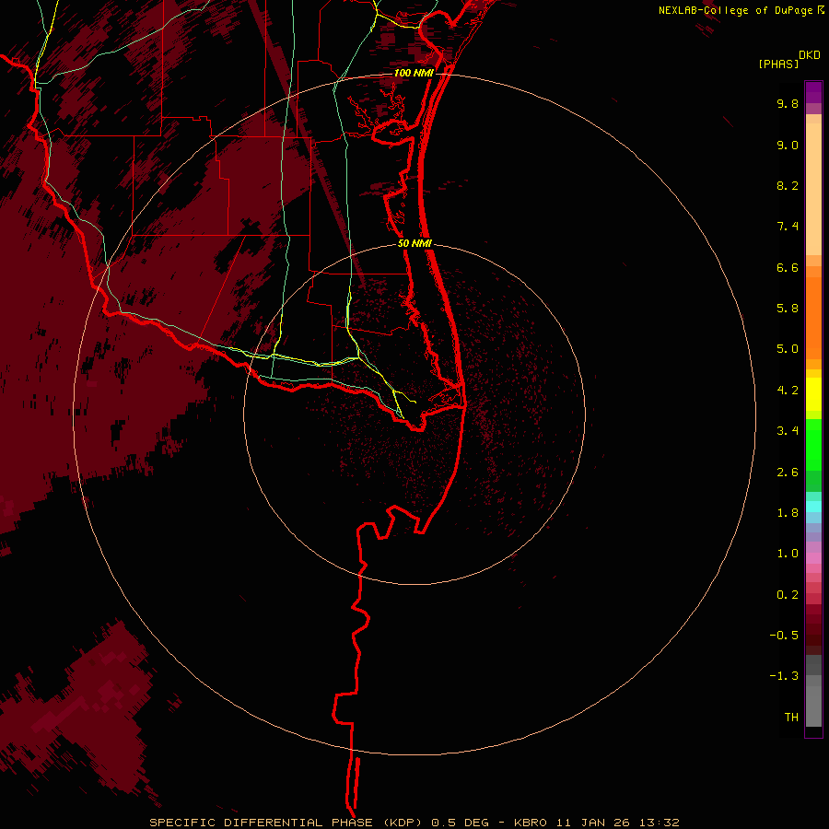Click the 2.6 scale value
This screenshot has height=829, width=829.
coord(788,473)
